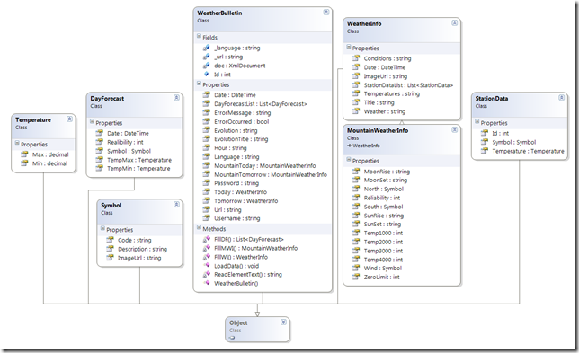The width and height of the screenshot is (579, 353).
Task: Select the 'Temperatures : string' property
Action: [392, 93]
